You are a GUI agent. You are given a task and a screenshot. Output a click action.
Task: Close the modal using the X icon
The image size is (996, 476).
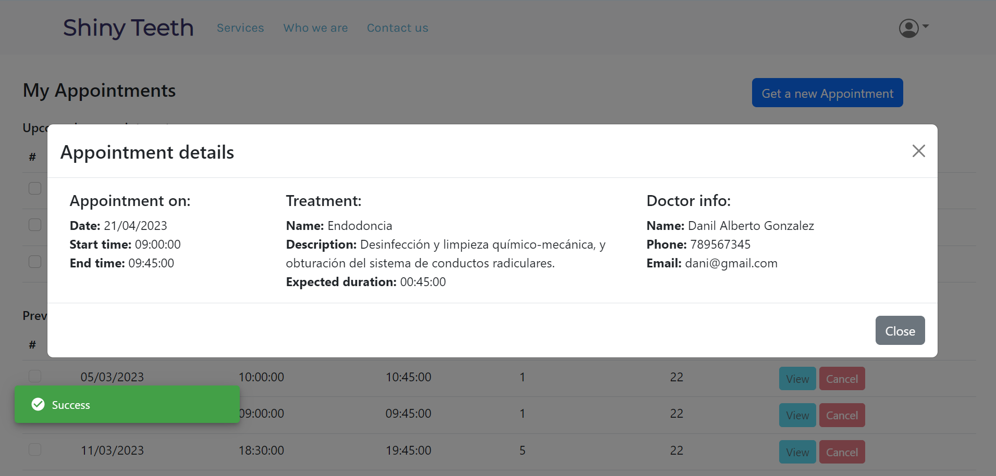point(918,151)
